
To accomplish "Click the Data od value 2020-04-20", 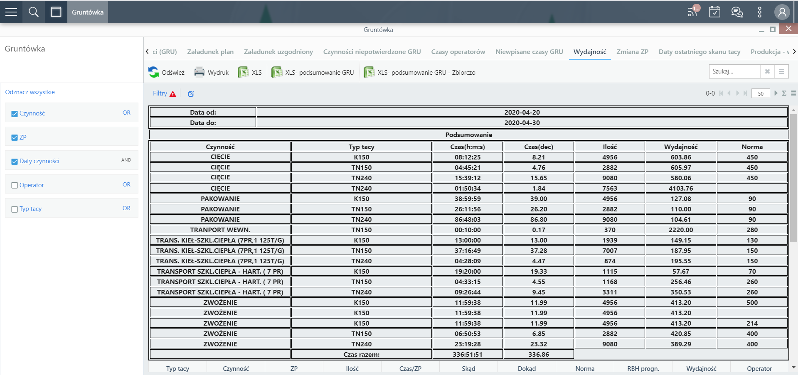I will [x=522, y=112].
